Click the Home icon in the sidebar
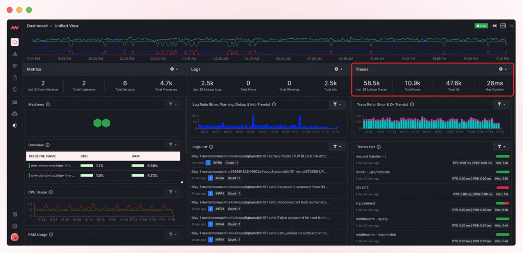 click(15, 42)
